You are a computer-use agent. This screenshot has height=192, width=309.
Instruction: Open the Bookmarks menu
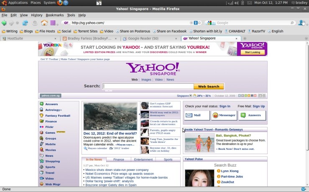point(54,15)
